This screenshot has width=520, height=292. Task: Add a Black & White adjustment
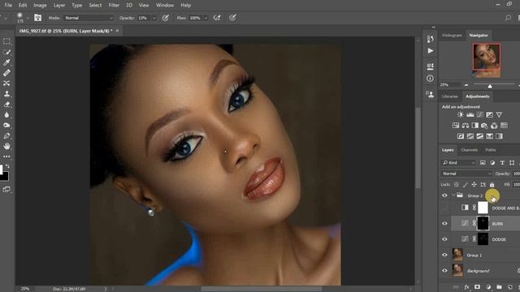[474, 126]
